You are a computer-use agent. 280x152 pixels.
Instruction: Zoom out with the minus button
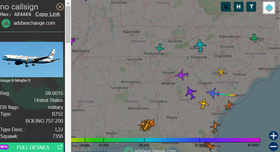[273, 147]
